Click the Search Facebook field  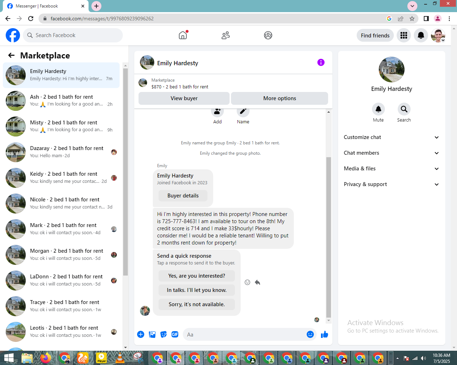pyautogui.click(x=73, y=35)
